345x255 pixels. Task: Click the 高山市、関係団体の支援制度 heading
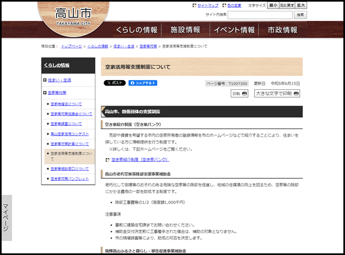click(x=132, y=111)
